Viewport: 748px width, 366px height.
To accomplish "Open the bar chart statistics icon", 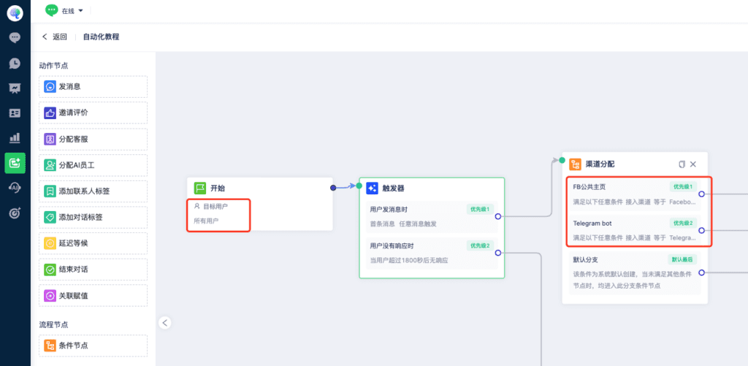I will 15,138.
